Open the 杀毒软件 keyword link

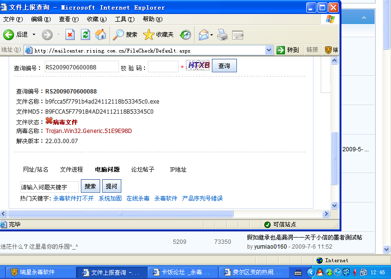(x=166, y=199)
